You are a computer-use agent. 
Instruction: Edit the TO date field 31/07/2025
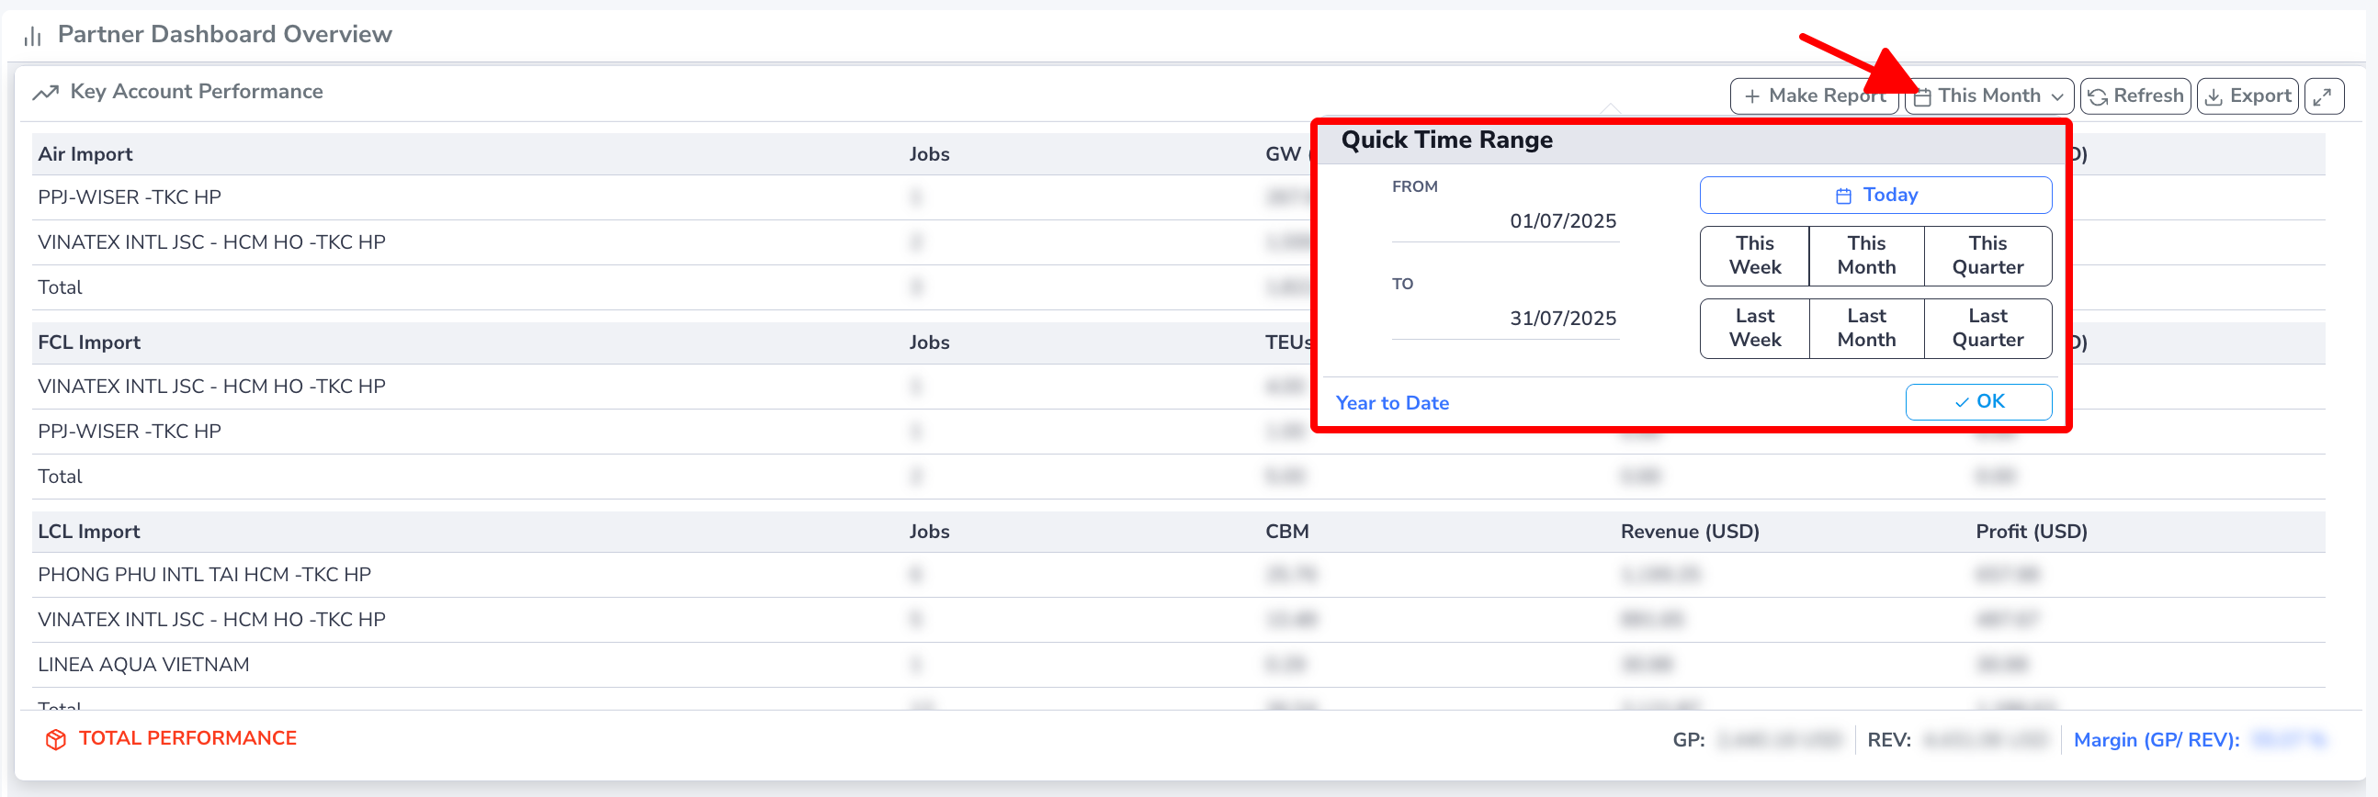[1562, 320]
